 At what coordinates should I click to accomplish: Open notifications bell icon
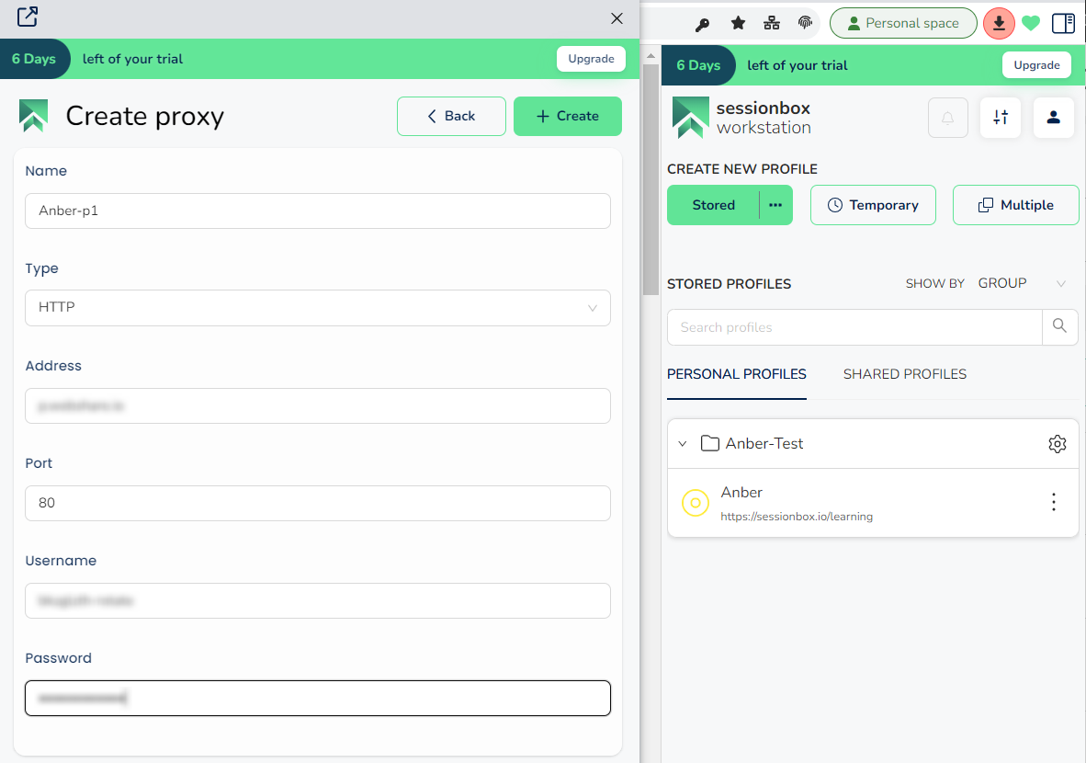click(x=947, y=118)
